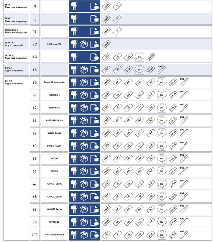Click the key icon in the TEMIC 11 row
214x242 pixels.
coord(75,6)
